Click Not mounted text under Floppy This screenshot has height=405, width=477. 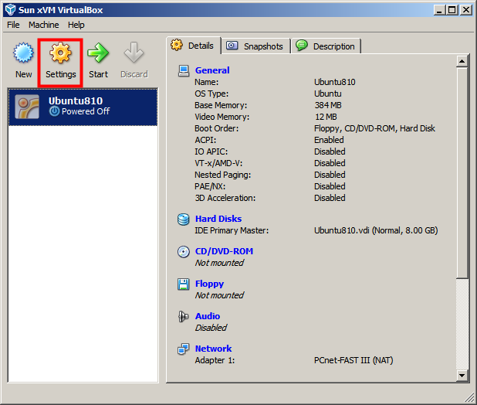(219, 295)
